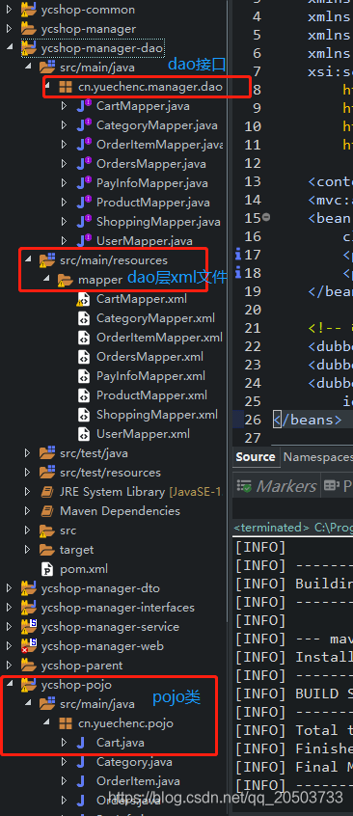The width and height of the screenshot is (353, 816).
Task: Switch to the Source editor tab
Action: pyautogui.click(x=256, y=457)
